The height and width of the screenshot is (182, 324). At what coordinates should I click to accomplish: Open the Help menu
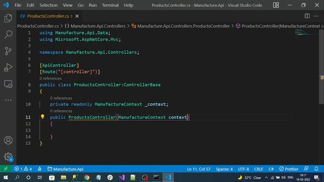click(128, 5)
